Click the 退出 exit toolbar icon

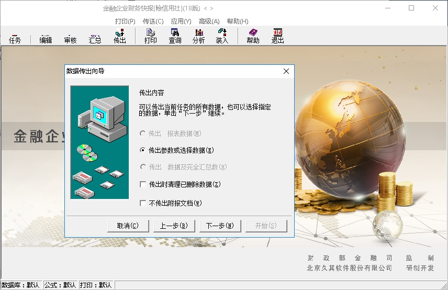(x=277, y=36)
